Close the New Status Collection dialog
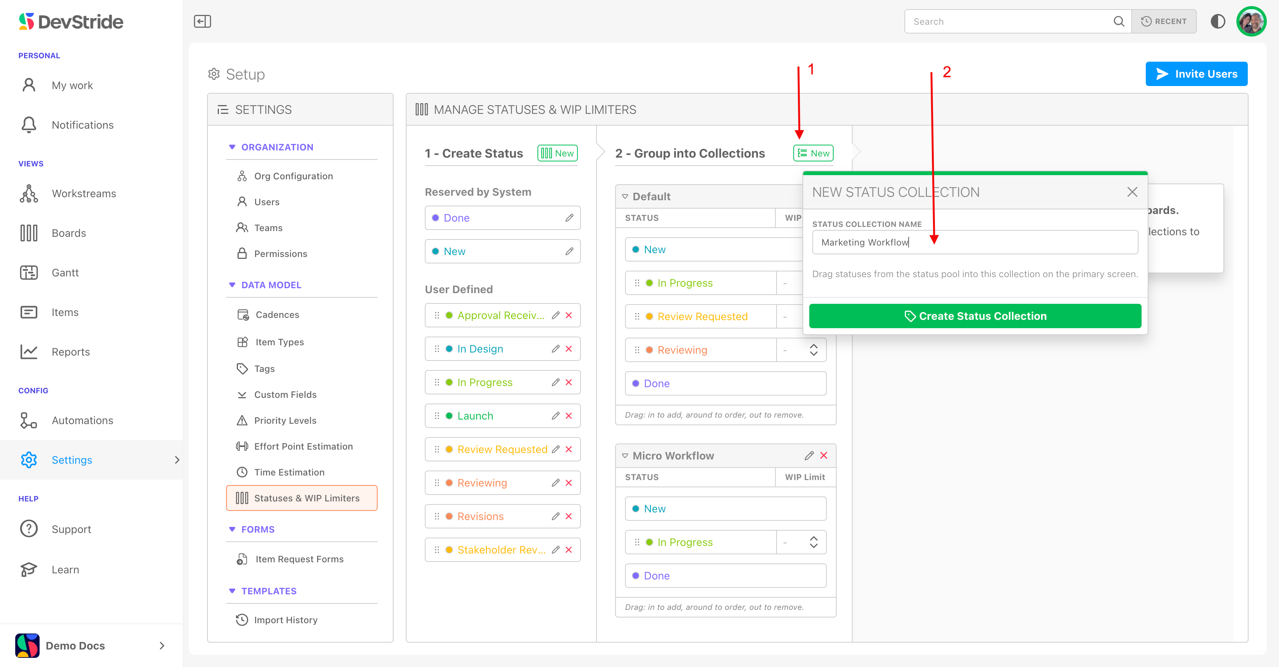Viewport: 1279px width, 667px height. (1132, 192)
